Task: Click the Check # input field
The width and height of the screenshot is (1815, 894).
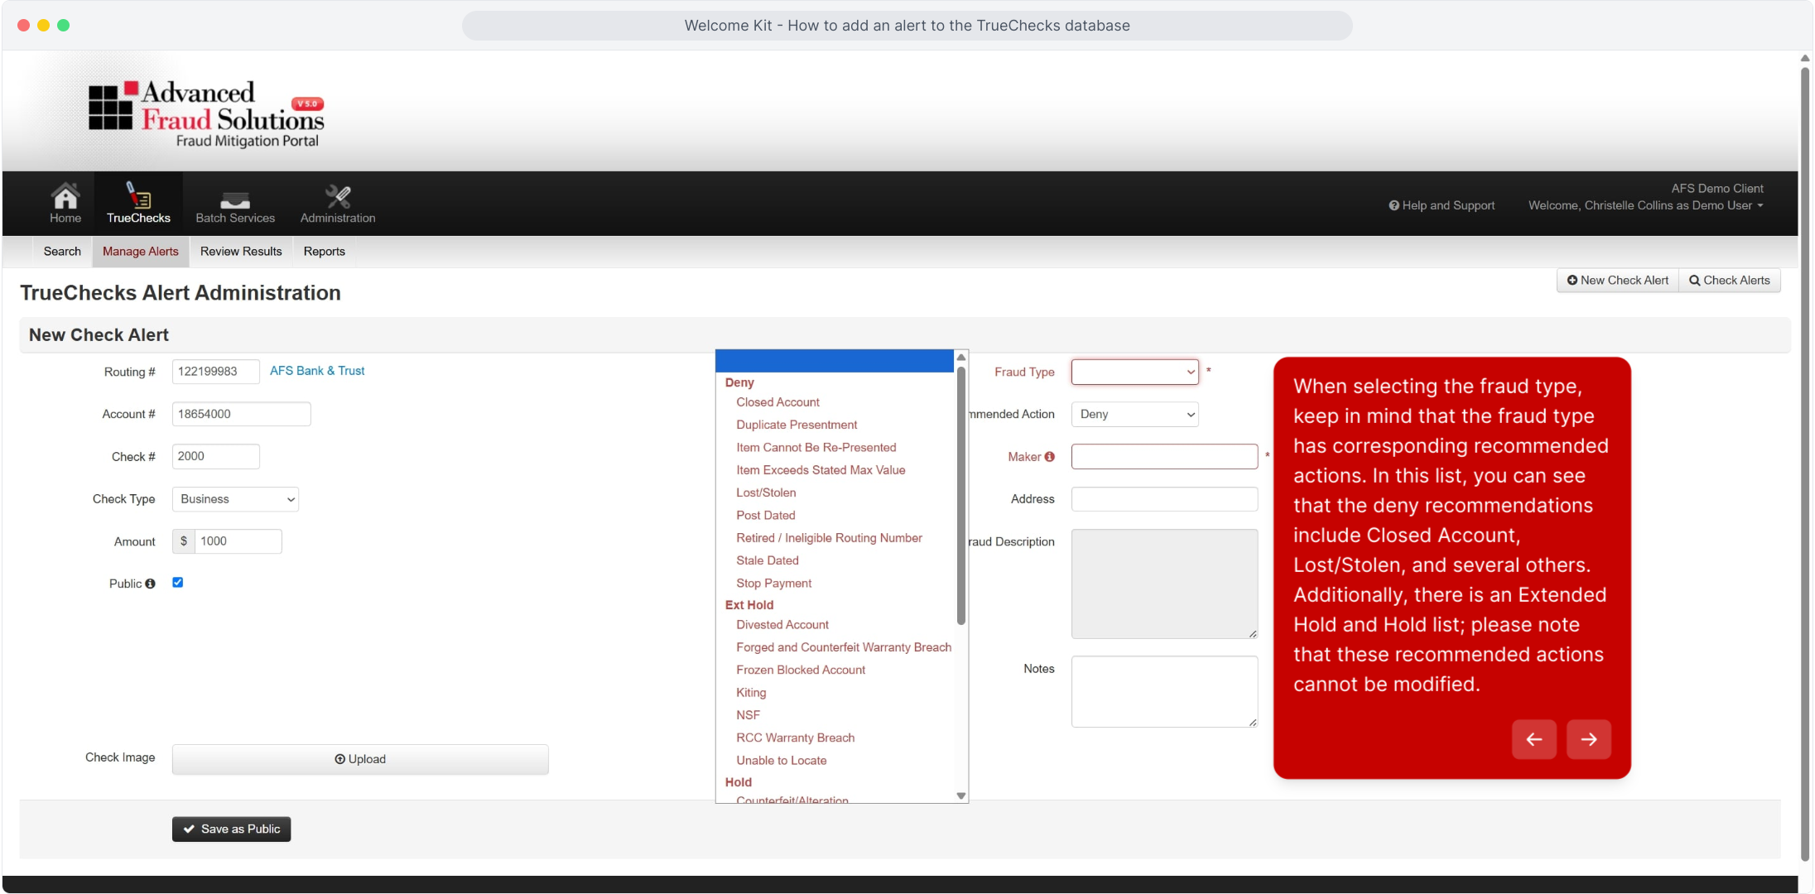Action: (216, 457)
